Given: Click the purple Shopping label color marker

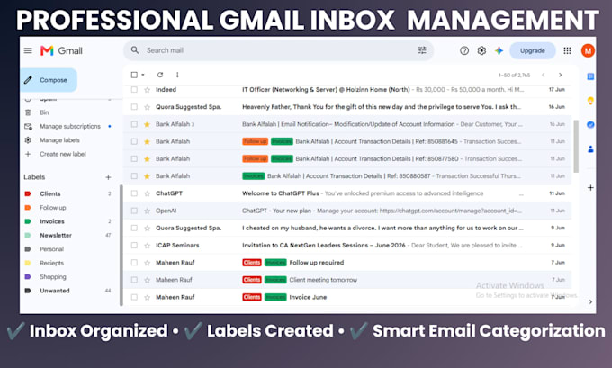Looking at the screenshot, I should [x=28, y=277].
